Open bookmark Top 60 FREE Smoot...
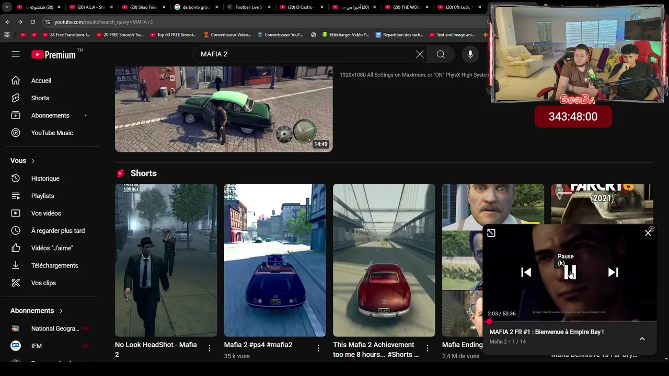 point(173,35)
